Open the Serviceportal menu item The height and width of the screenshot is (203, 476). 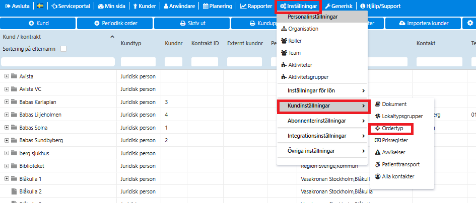pyautogui.click(x=71, y=6)
